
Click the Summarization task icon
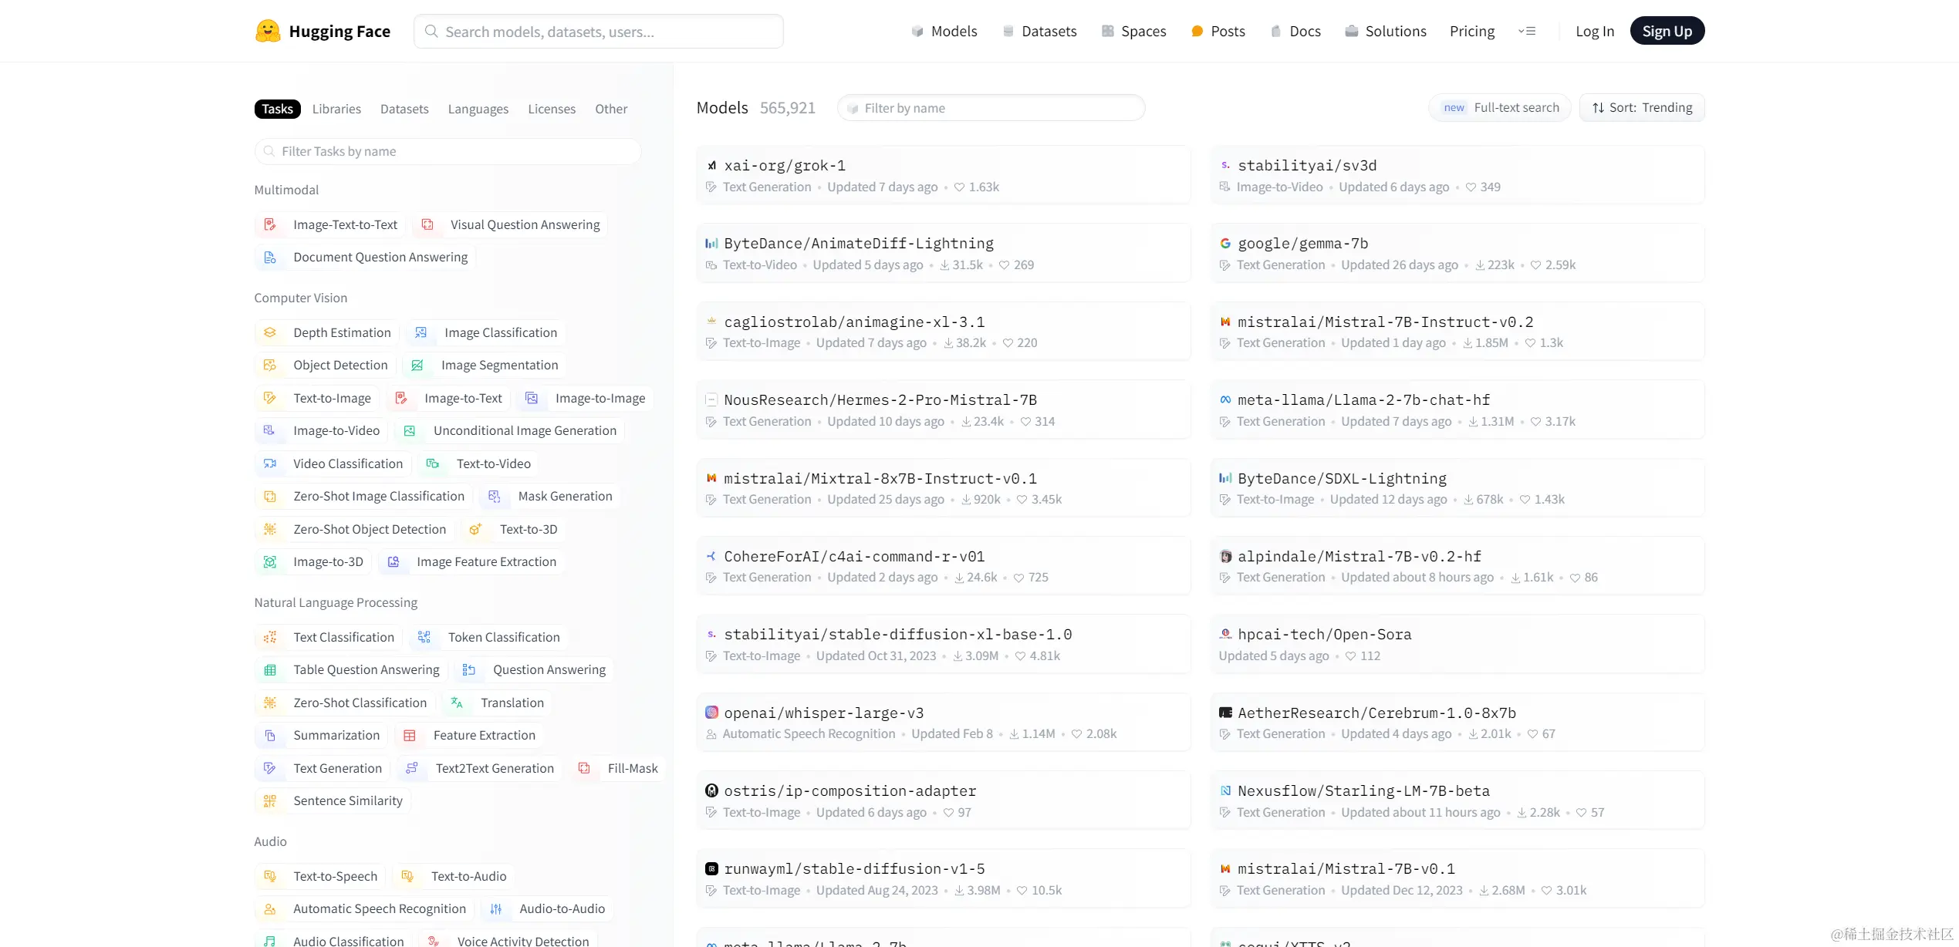(x=270, y=735)
